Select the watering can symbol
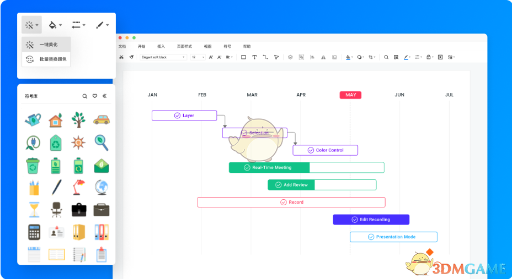 point(33,119)
